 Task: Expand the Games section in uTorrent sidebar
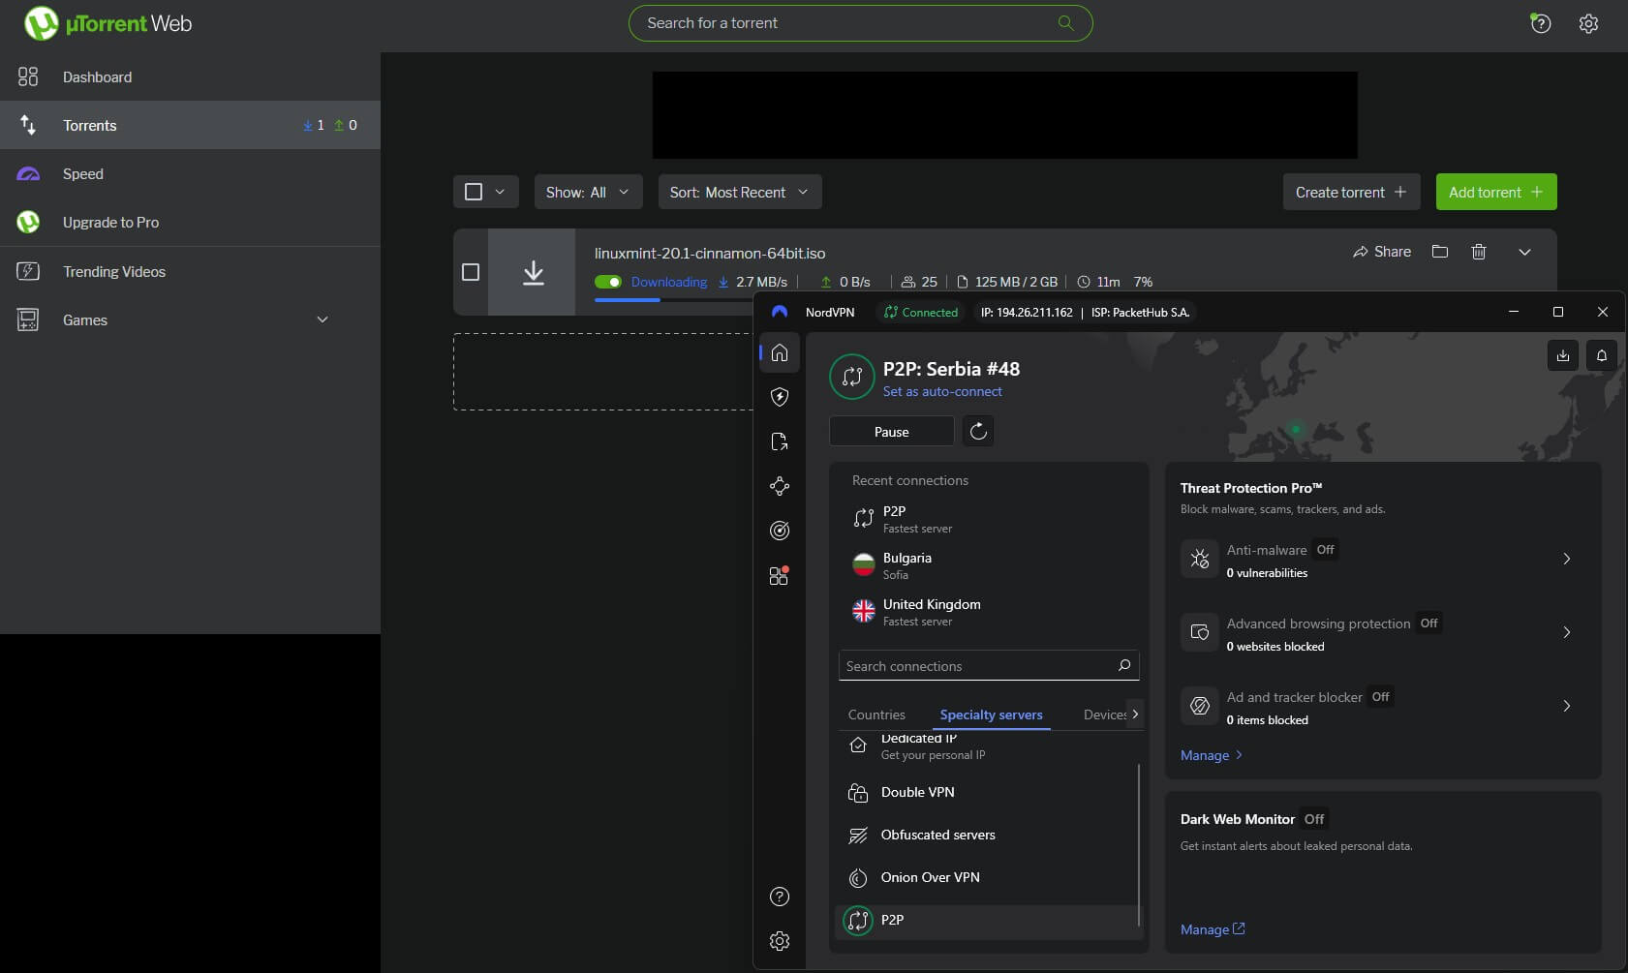pyautogui.click(x=322, y=319)
